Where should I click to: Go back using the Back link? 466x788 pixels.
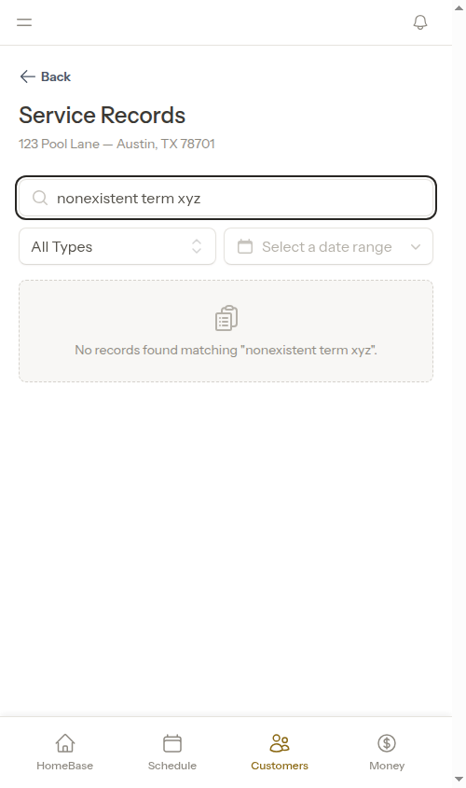(45, 76)
